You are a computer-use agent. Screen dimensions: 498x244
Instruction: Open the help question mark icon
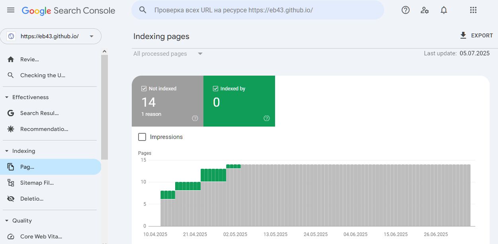pos(405,10)
